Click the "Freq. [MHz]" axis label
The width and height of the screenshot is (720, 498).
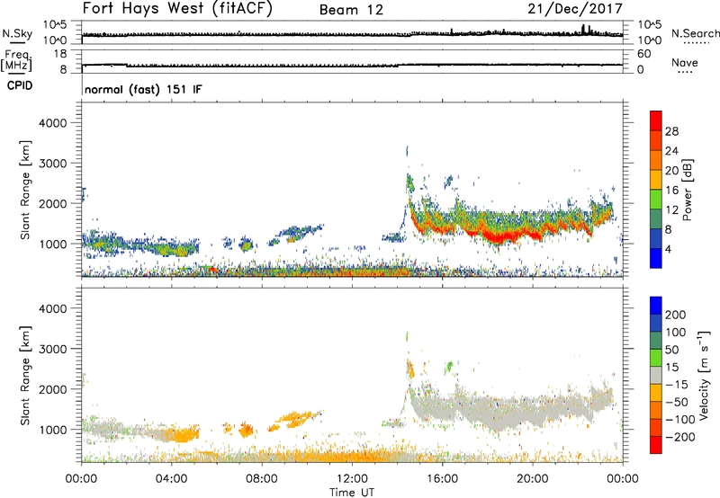[17, 60]
